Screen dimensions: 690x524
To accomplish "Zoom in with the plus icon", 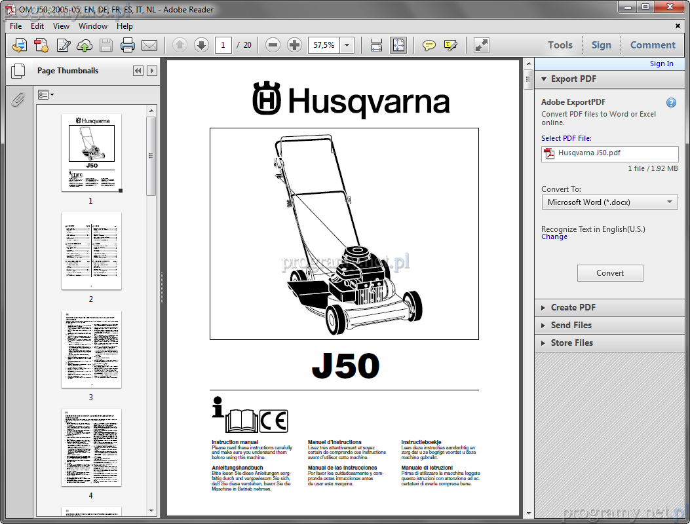I will click(295, 45).
